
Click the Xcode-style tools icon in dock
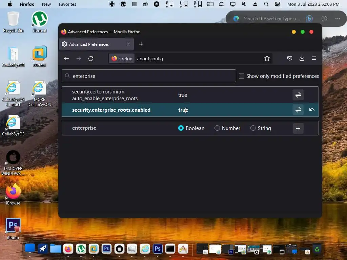183,249
